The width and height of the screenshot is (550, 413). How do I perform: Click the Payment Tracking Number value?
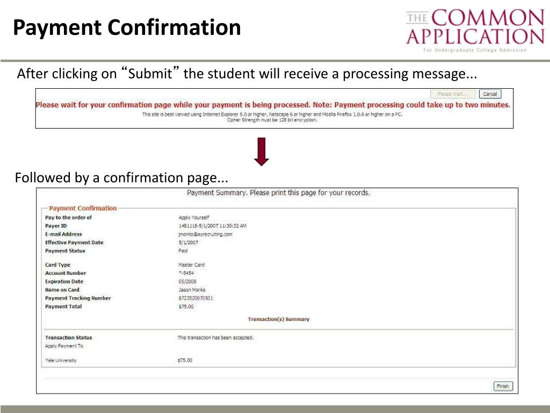196,298
